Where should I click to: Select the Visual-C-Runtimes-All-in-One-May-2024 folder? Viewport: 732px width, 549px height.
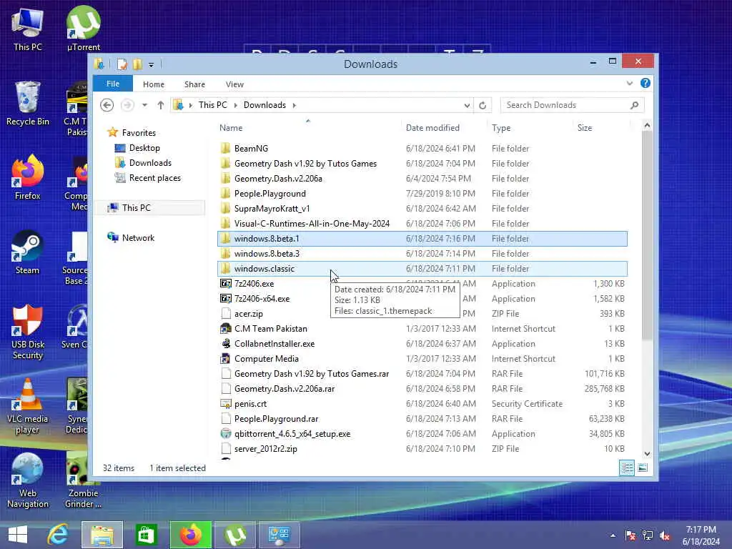pos(422,223)
